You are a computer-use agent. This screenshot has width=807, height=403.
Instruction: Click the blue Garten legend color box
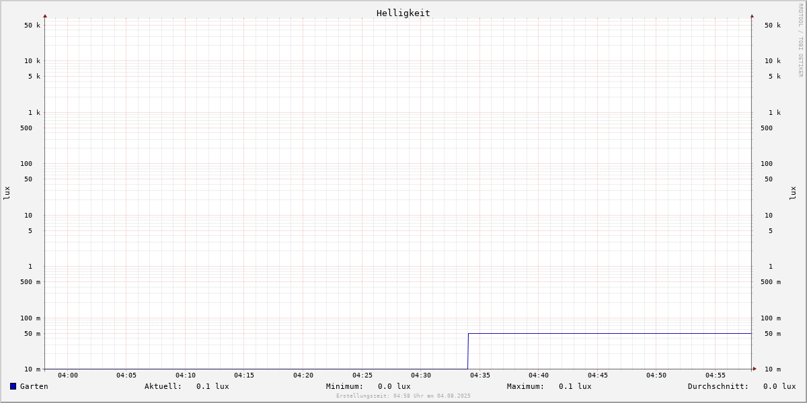(x=13, y=386)
